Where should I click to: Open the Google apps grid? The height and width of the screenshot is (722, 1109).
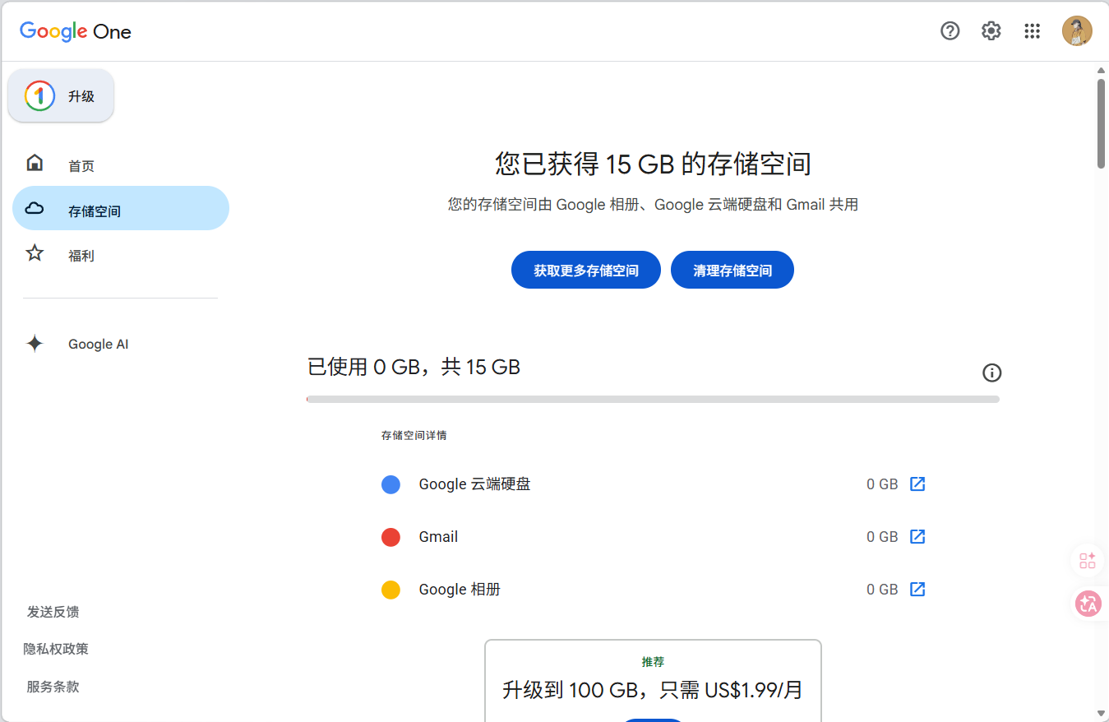click(1033, 31)
